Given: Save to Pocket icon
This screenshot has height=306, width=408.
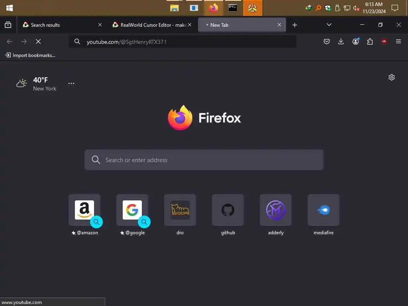Looking at the screenshot, I should coord(327,41).
